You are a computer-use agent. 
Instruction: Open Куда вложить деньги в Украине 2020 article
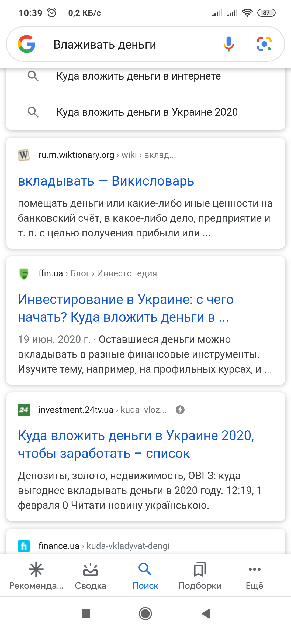[136, 444]
